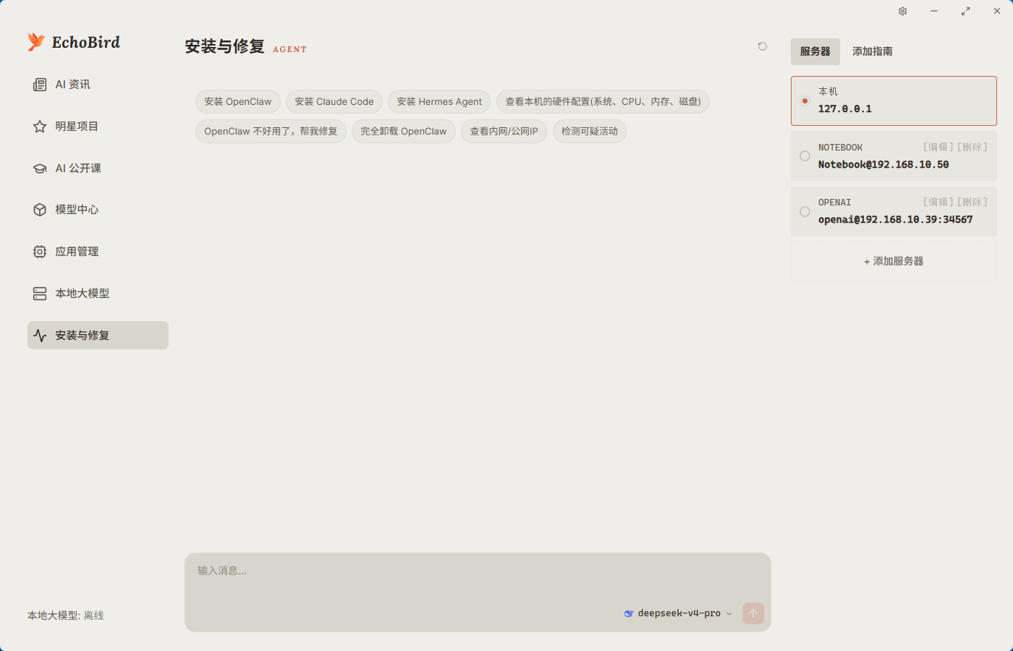The width and height of the screenshot is (1013, 651).
Task: Open AI 公开课 in the sidebar
Action: point(98,169)
